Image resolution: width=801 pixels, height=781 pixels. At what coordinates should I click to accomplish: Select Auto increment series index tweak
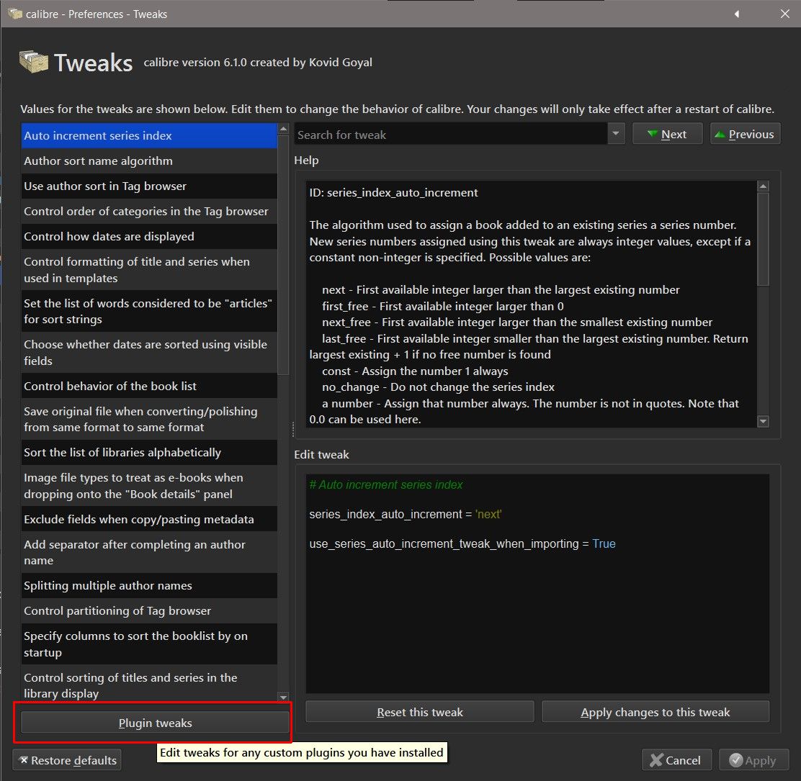[x=148, y=136]
